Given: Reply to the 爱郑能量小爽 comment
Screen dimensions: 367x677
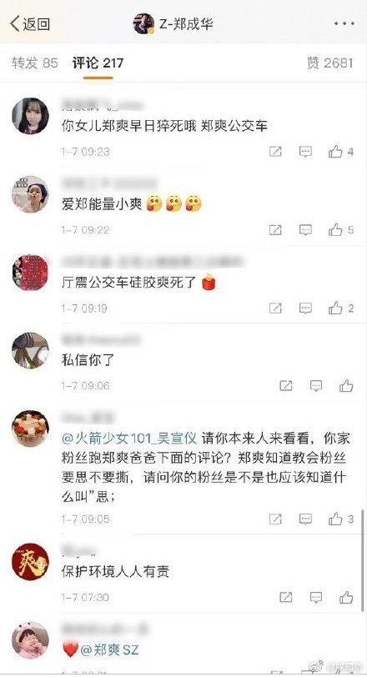Looking at the screenshot, I should pos(305,230).
